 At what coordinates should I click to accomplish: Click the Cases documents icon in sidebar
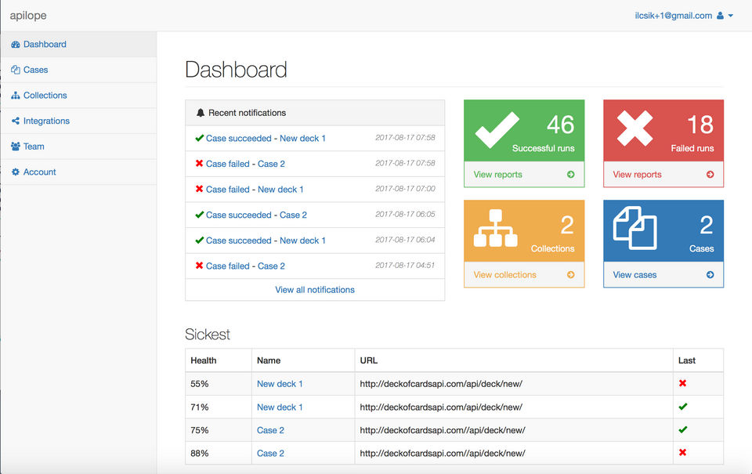[16, 70]
